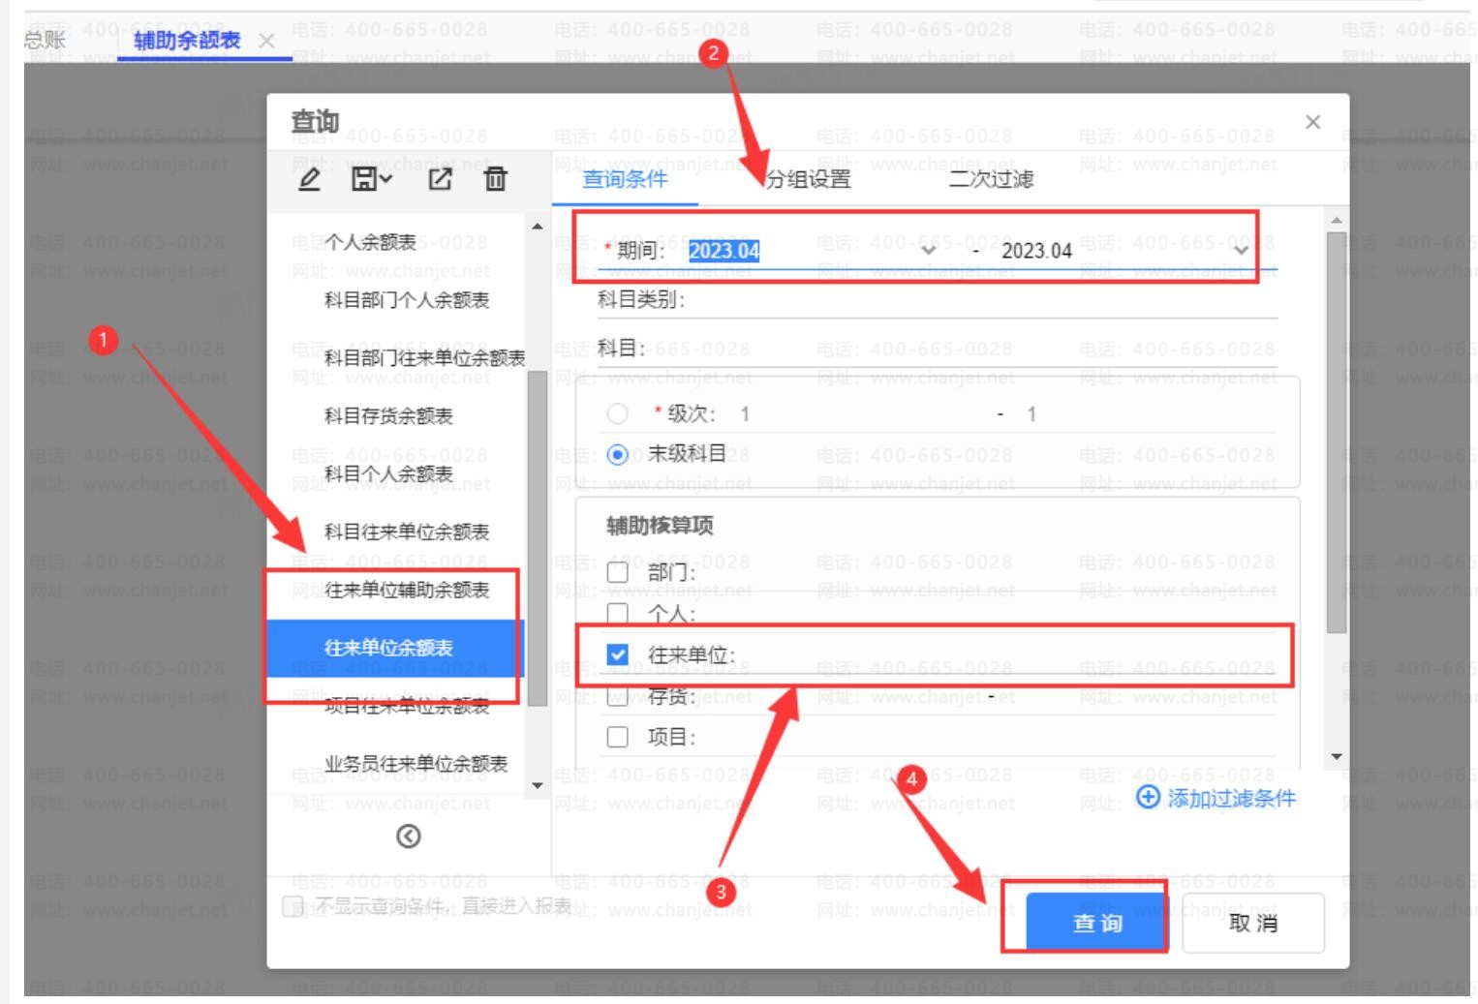
Task: Open the end period dropdown arrow
Action: pos(1242,251)
